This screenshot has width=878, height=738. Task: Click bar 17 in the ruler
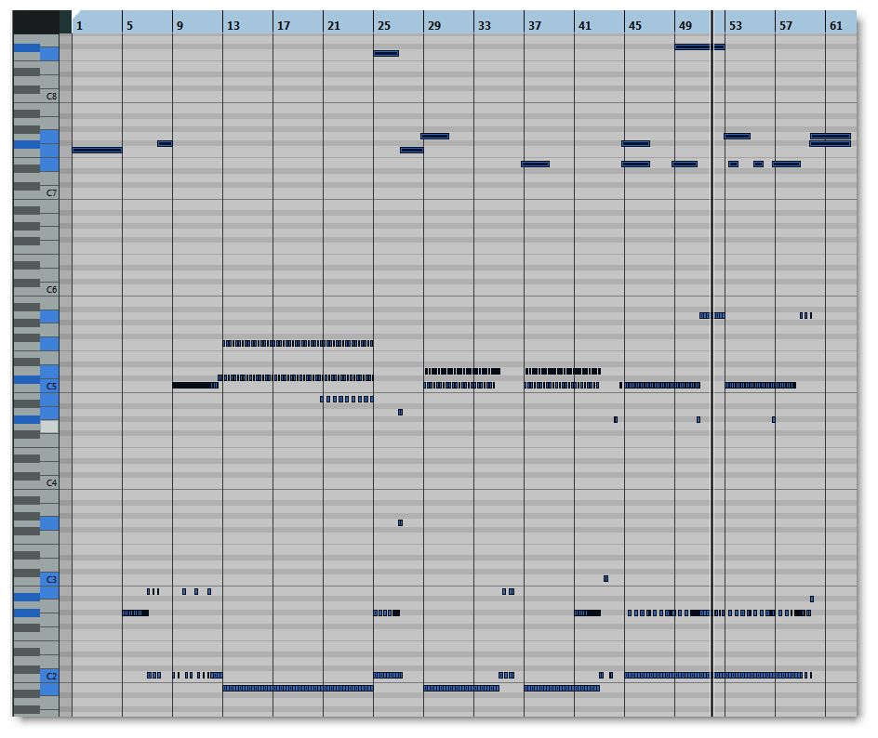tap(284, 26)
